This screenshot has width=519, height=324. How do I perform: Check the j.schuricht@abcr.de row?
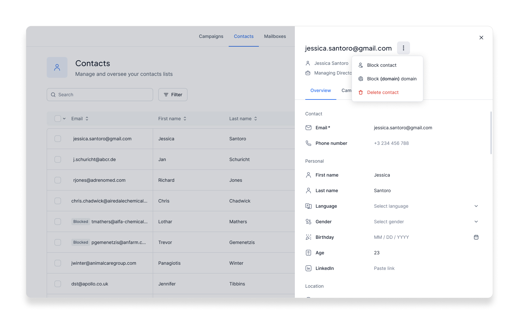tap(58, 159)
